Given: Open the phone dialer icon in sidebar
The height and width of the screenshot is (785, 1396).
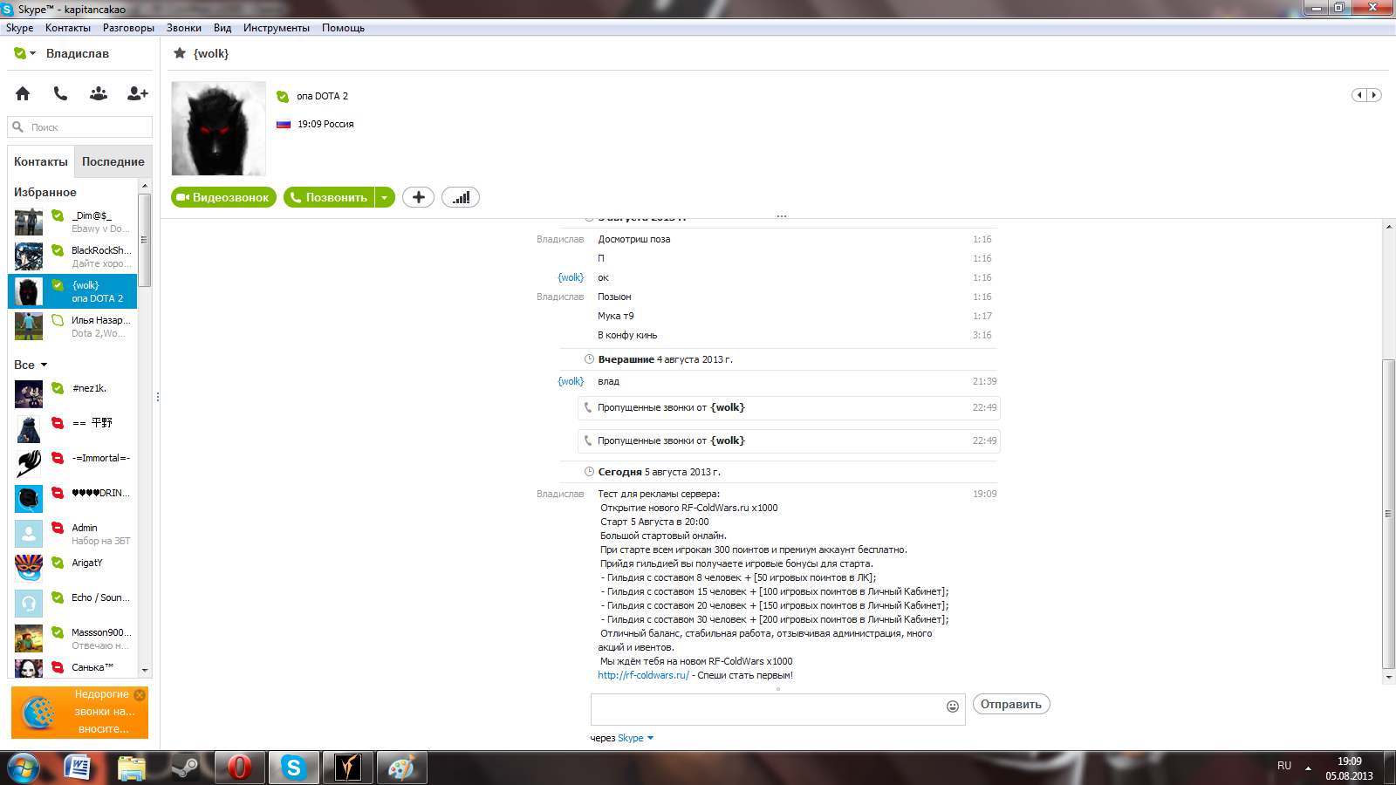Looking at the screenshot, I should [60, 93].
